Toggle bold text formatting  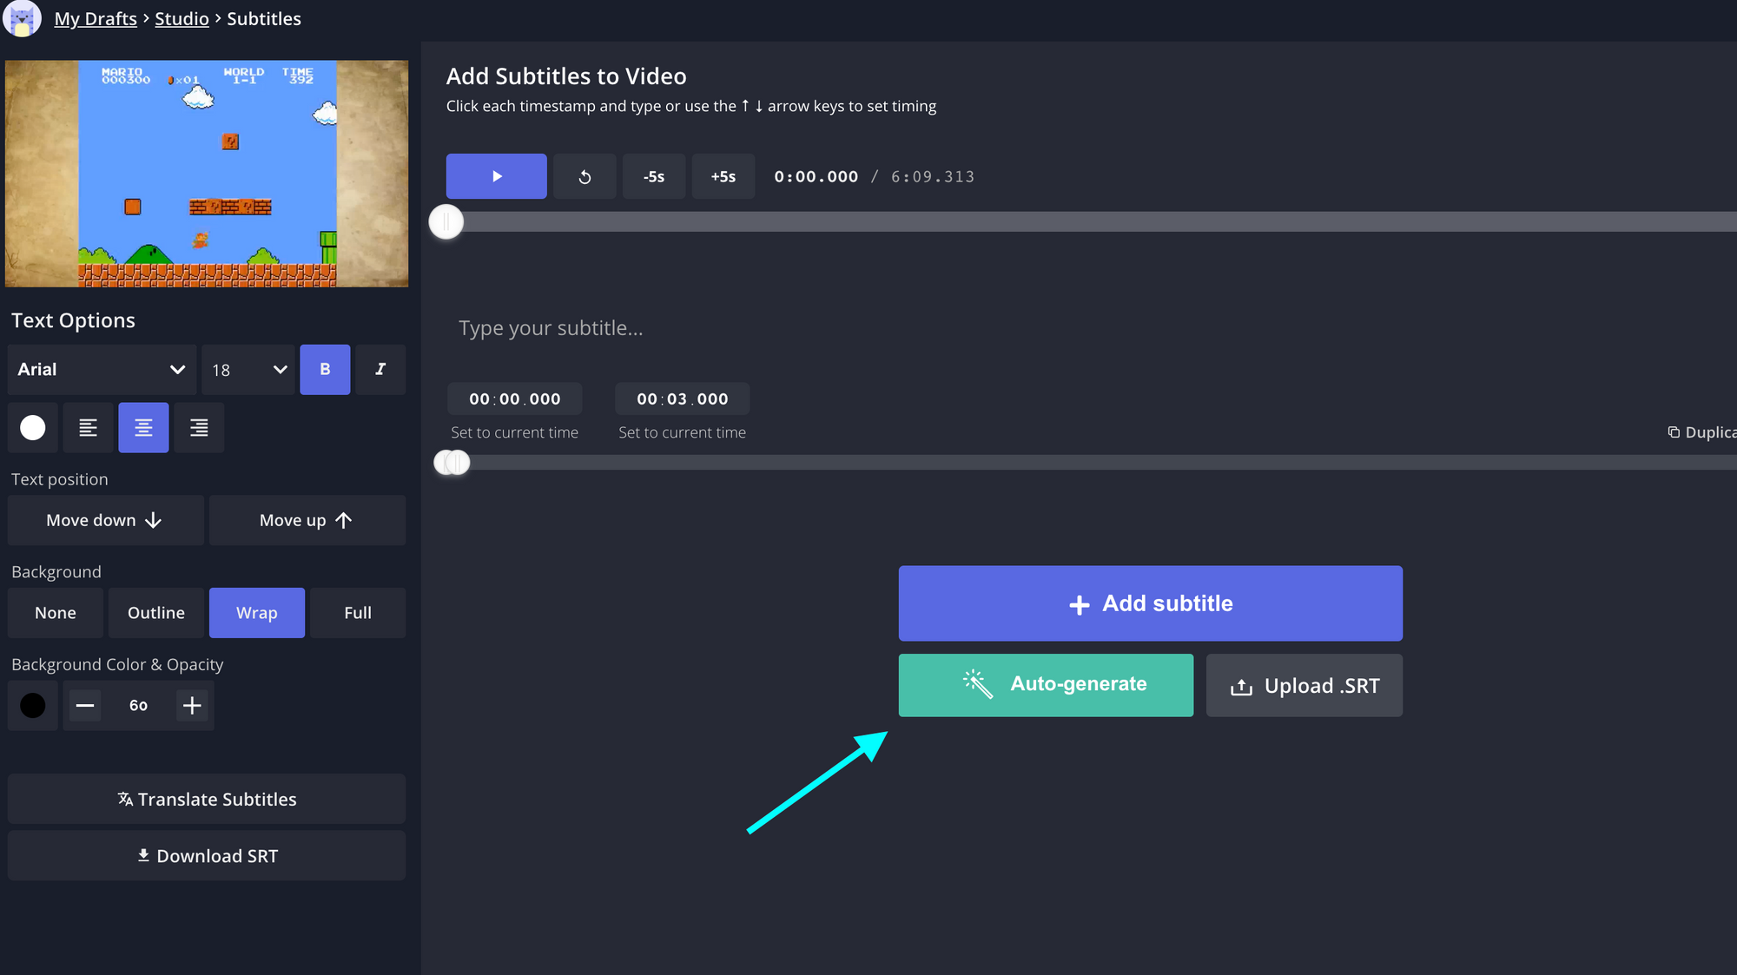[x=325, y=370]
